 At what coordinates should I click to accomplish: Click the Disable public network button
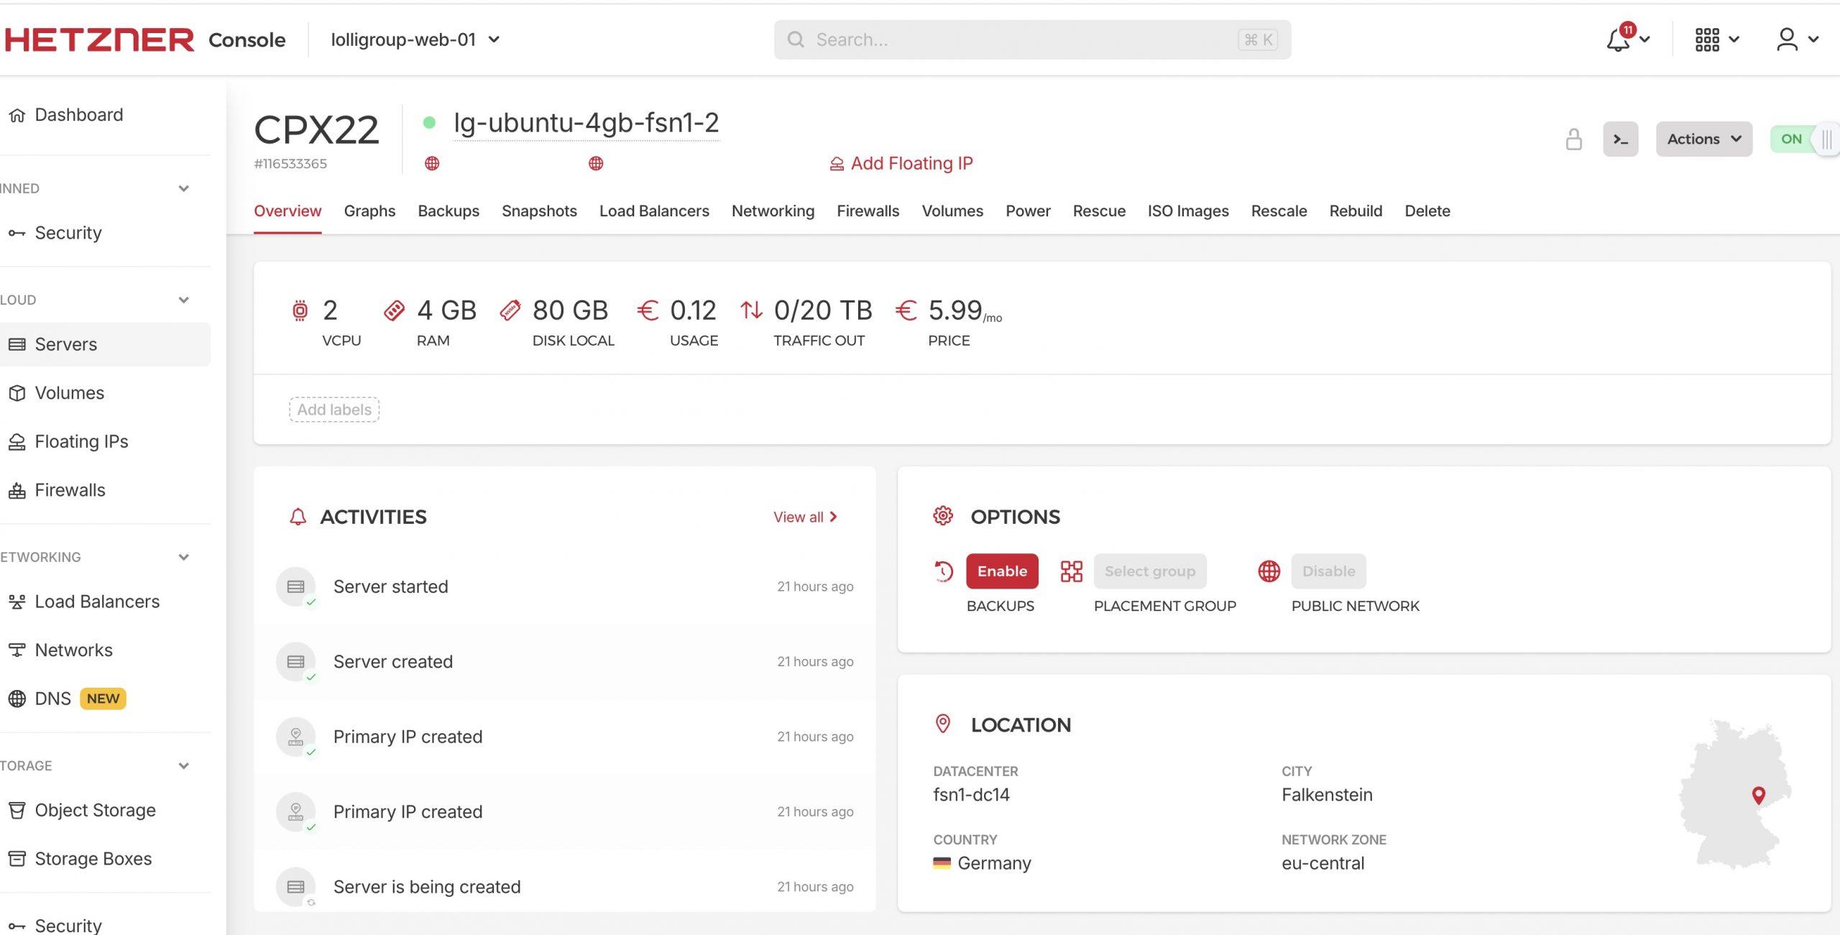[1328, 571]
